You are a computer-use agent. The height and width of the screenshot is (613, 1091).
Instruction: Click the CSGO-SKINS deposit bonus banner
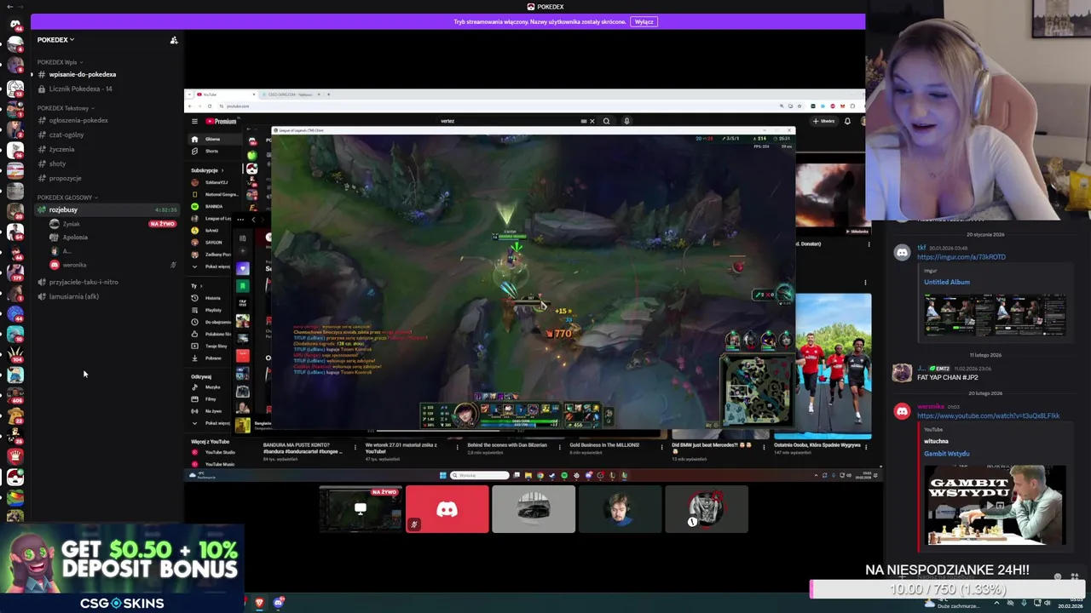pyautogui.click(x=123, y=569)
